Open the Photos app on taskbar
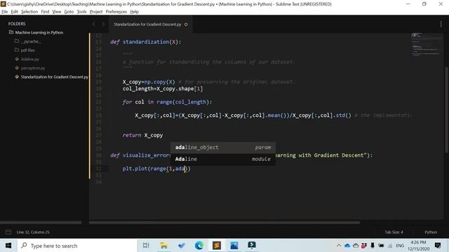The image size is (449, 252). [x=234, y=246]
